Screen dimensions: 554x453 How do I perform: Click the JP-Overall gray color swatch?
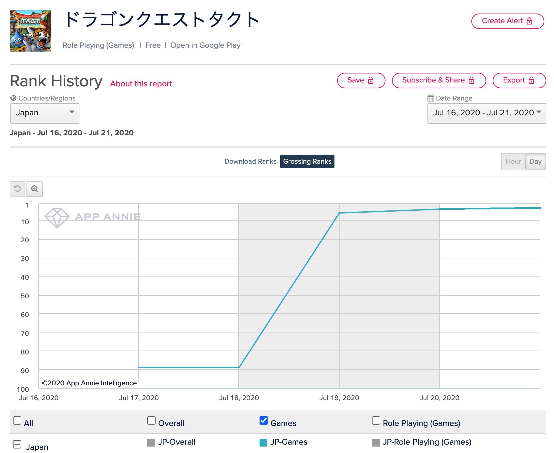click(151, 443)
